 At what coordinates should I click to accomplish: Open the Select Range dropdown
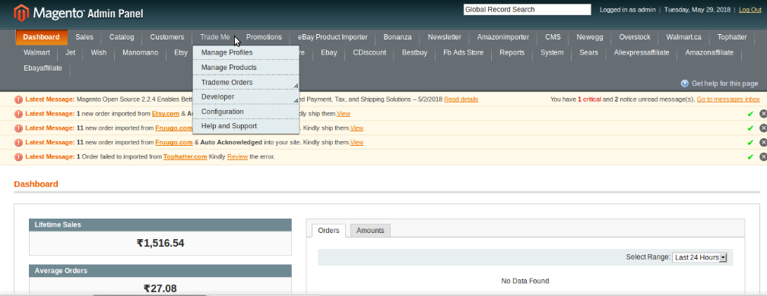coord(699,257)
